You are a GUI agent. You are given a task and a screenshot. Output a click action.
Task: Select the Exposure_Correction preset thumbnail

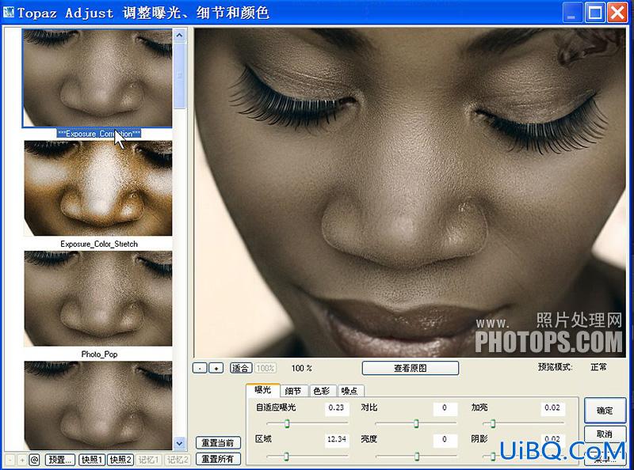(97, 78)
